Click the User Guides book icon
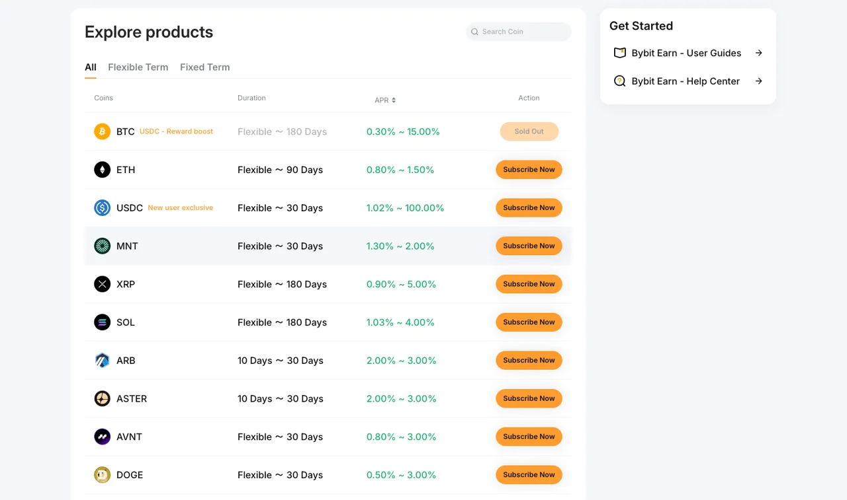Viewport: 847px width, 500px height. (620, 53)
